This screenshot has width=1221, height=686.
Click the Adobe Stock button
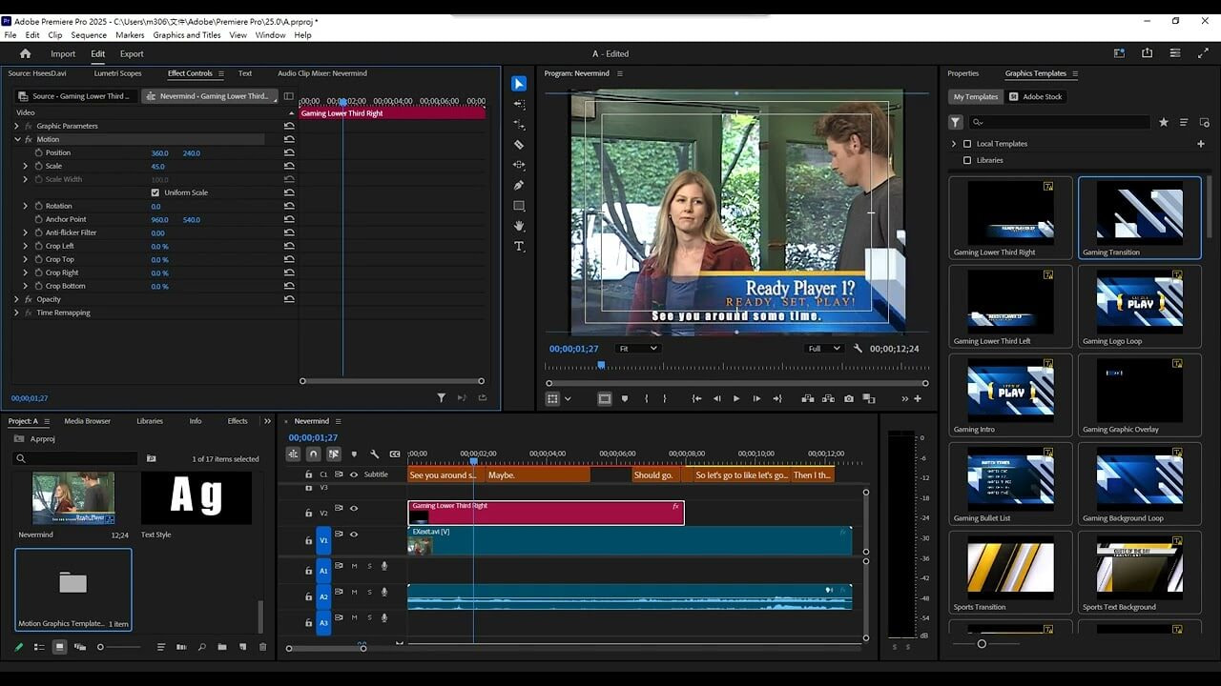[x=1036, y=96]
